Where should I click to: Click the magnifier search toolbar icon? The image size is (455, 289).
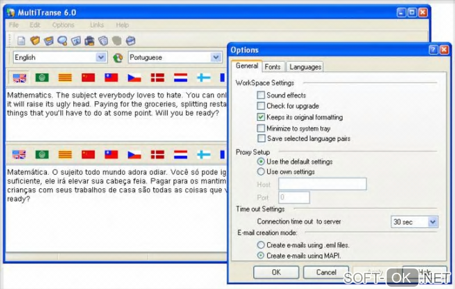[x=62, y=41]
